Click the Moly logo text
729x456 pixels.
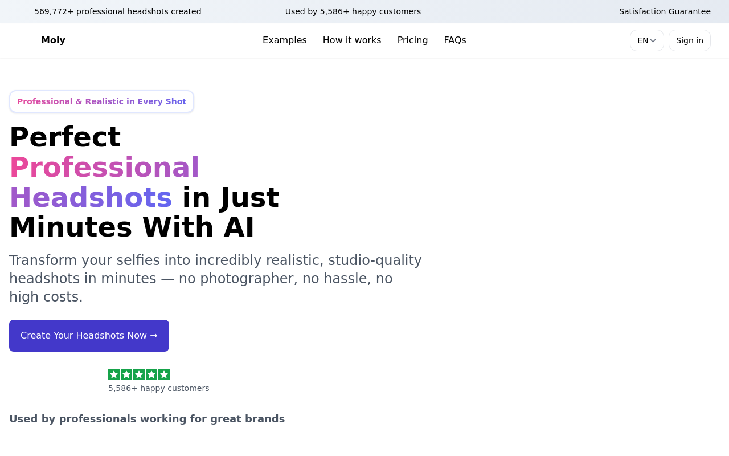[x=53, y=40]
